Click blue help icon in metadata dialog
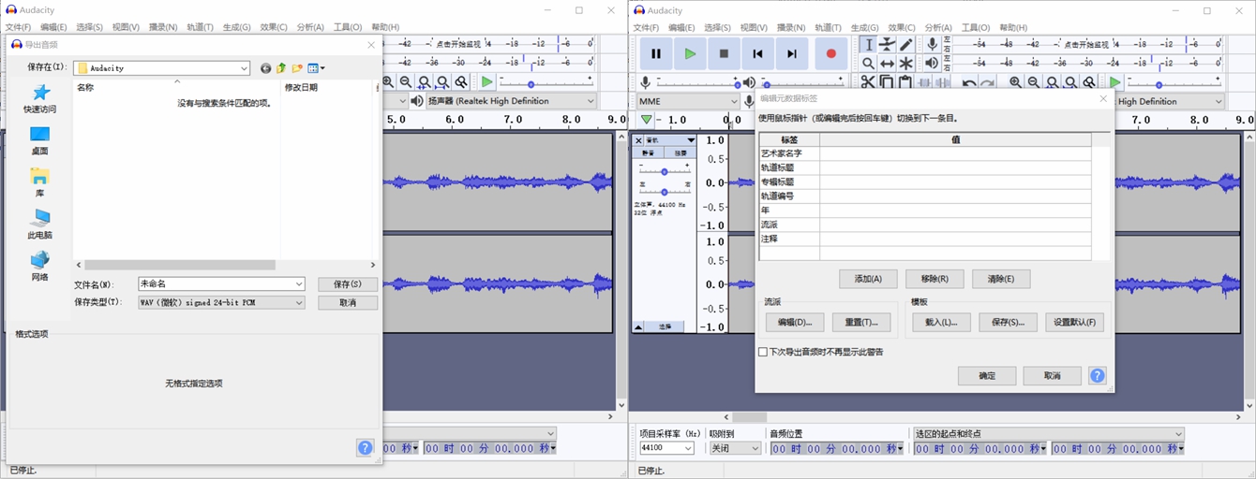 [1097, 375]
